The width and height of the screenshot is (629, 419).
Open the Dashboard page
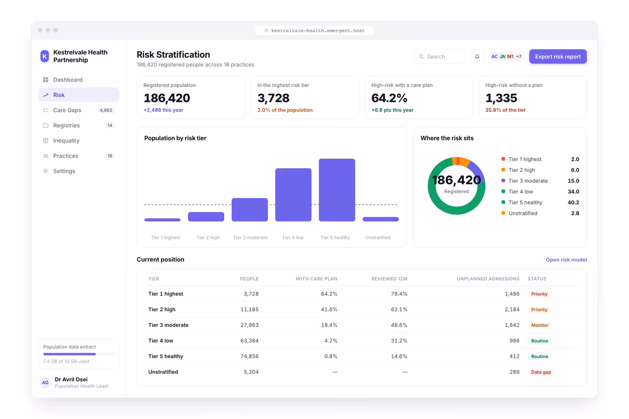point(79,80)
